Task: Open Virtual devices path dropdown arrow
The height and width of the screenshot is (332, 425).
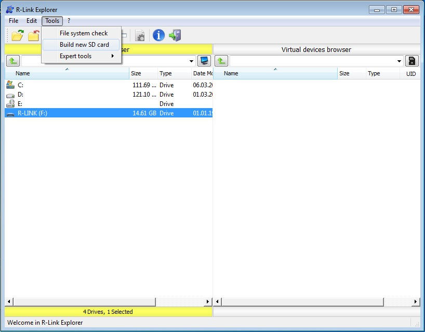Action: coord(399,61)
